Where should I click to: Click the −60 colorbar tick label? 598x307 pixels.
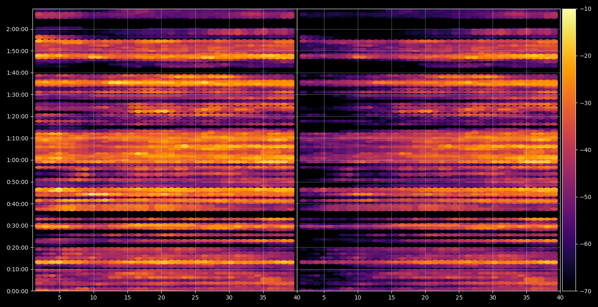point(585,244)
